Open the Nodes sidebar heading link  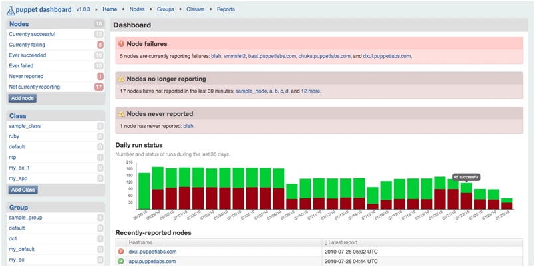tap(19, 24)
